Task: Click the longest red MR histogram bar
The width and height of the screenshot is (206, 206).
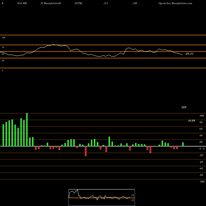Action: tap(86, 151)
